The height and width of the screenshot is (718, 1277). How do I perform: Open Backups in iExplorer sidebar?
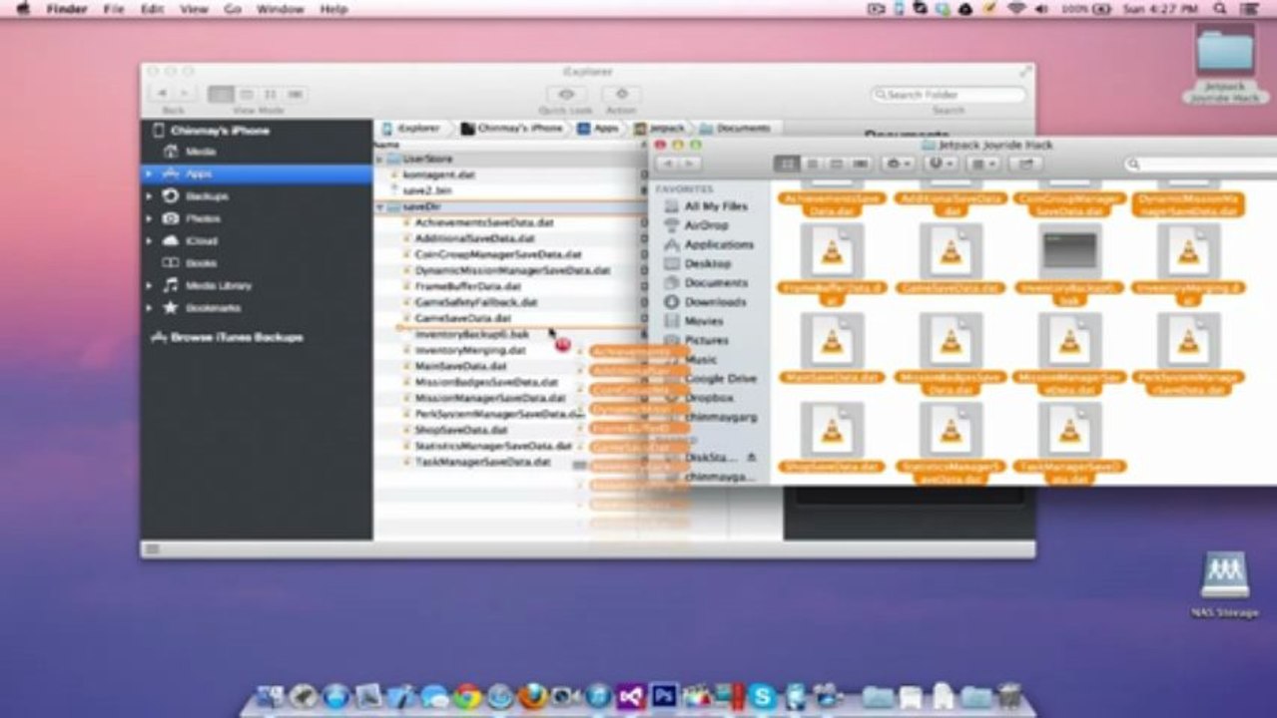pos(206,195)
